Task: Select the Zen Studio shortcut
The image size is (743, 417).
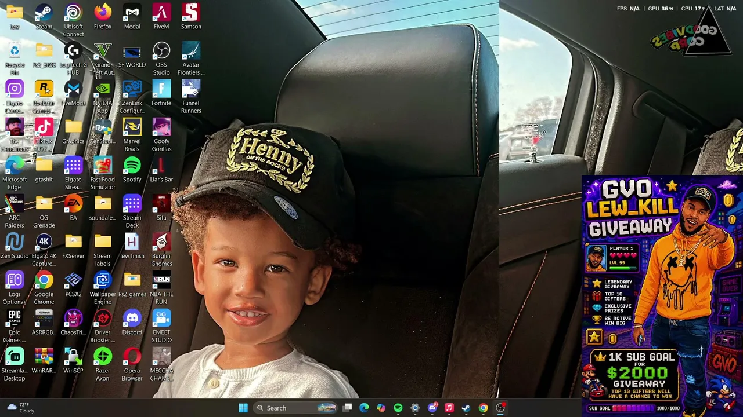Action: pyautogui.click(x=15, y=246)
